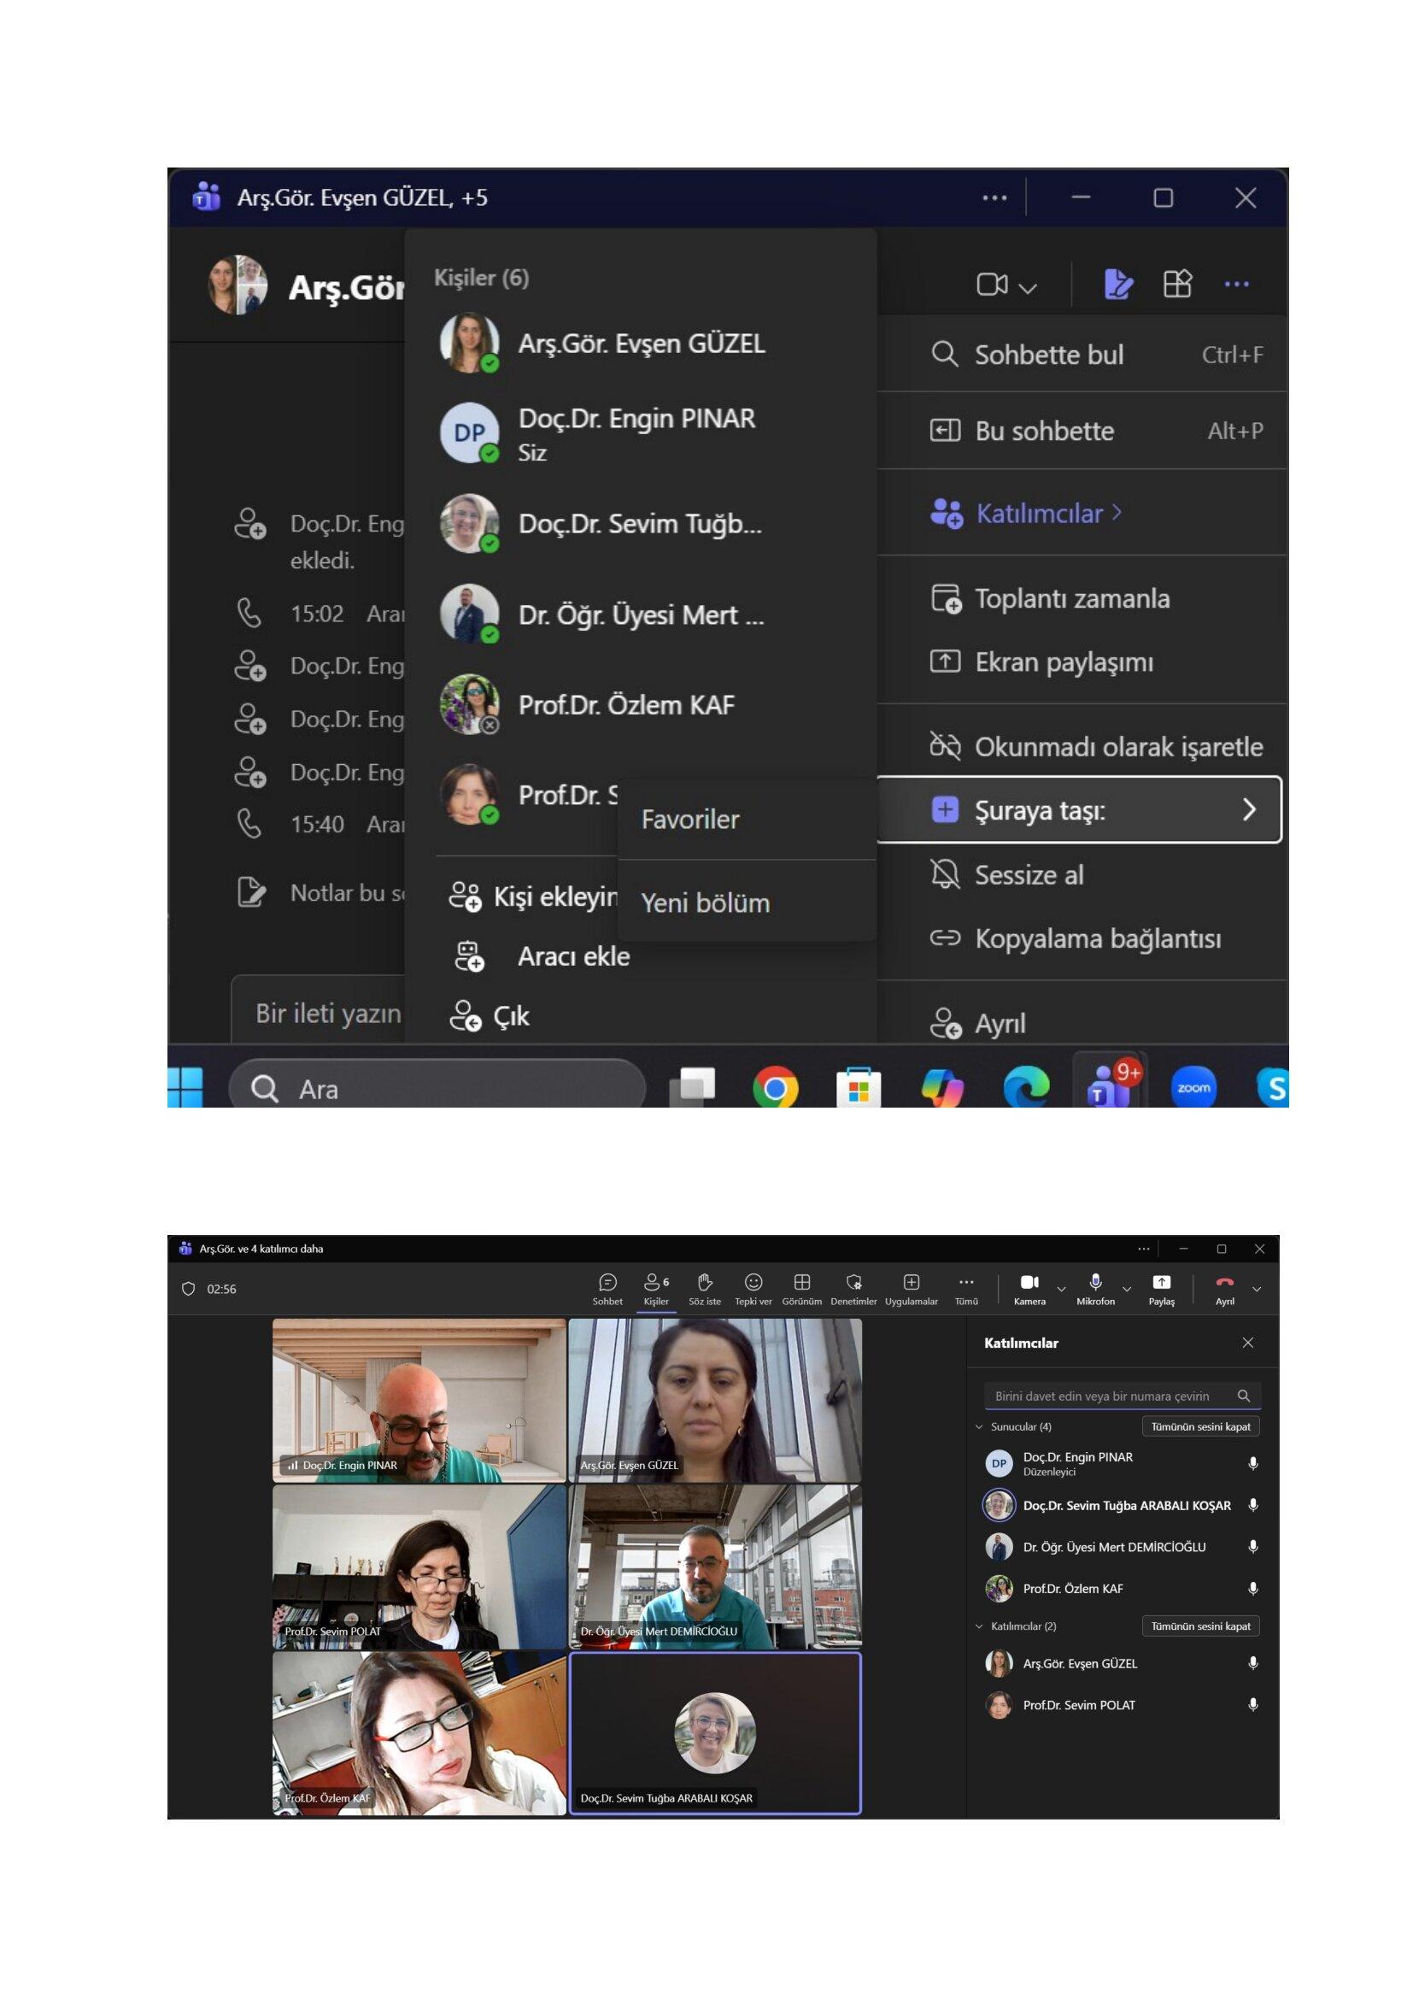This screenshot has height=1999, width=1413.
Task: Open Zoom from the Windows taskbar
Action: tap(1193, 1087)
